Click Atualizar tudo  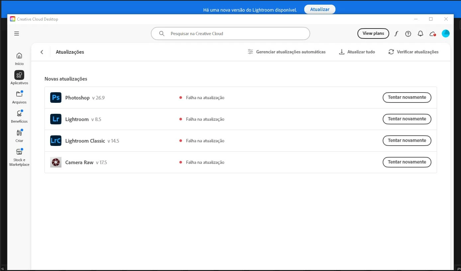tap(357, 52)
